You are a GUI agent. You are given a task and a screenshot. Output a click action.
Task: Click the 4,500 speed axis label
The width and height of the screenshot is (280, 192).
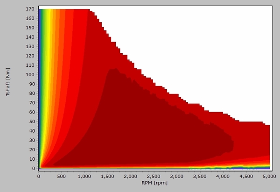pos(246,177)
